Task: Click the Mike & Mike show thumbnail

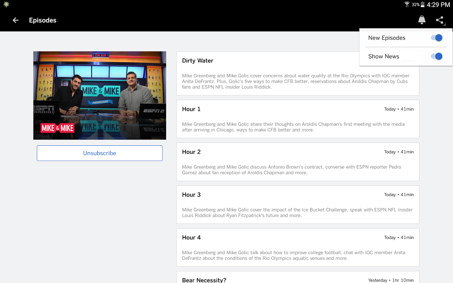Action: [99, 95]
